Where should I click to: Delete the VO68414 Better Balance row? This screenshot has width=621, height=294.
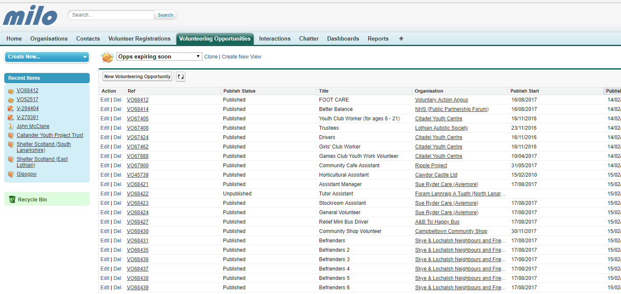coord(117,109)
